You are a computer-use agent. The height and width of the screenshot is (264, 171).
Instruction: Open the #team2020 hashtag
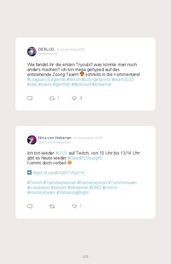[x=122, y=79]
